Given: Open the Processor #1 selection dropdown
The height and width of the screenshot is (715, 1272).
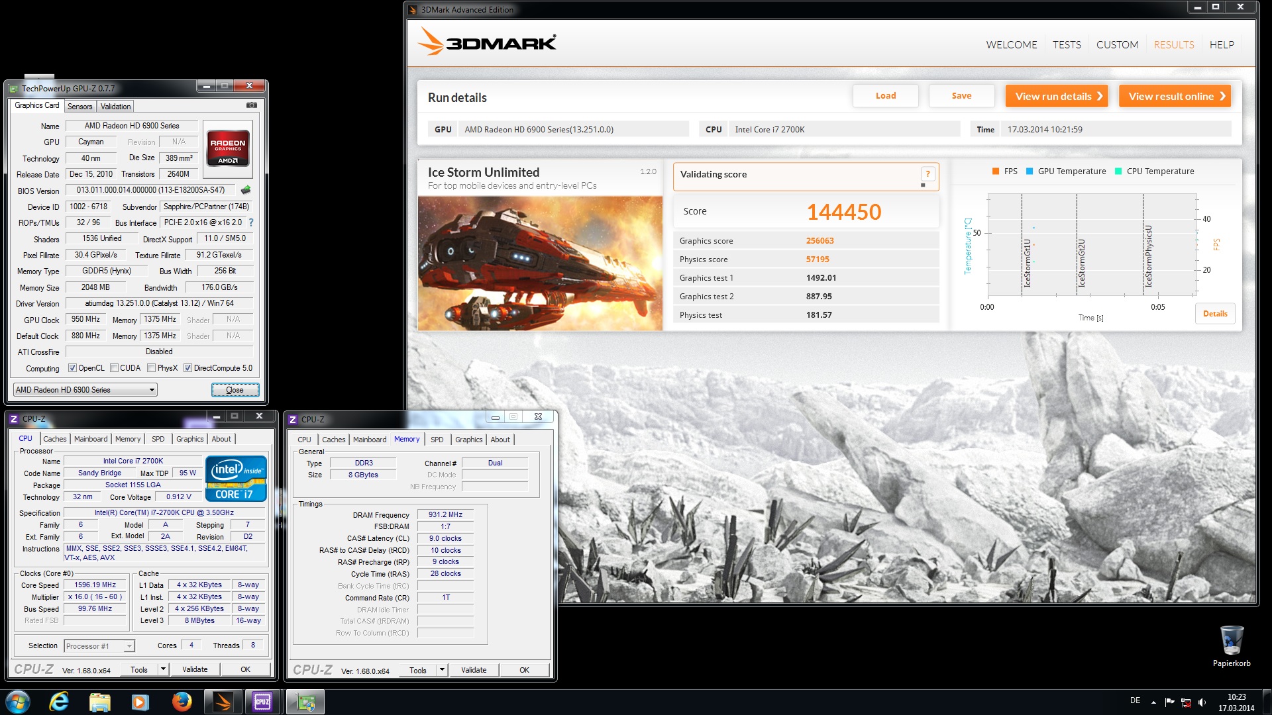Looking at the screenshot, I should pyautogui.click(x=99, y=645).
